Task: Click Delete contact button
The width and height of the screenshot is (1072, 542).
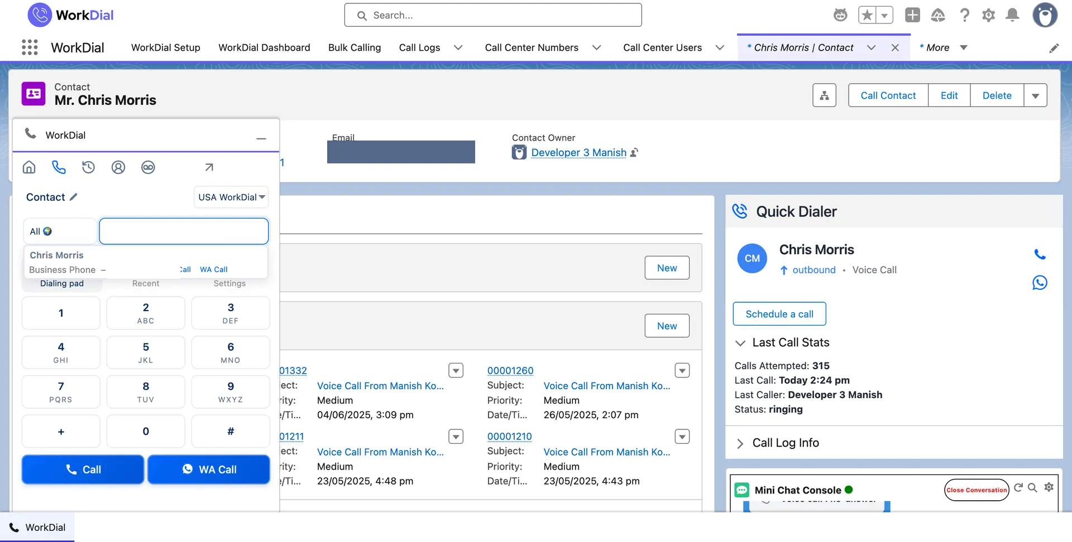Action: click(x=997, y=95)
